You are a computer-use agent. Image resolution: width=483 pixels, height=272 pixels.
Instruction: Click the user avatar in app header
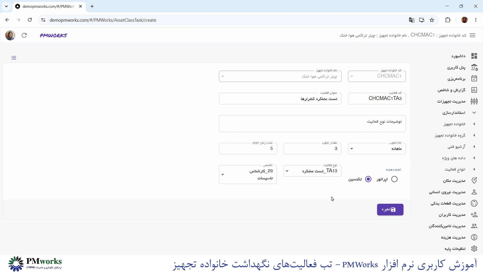10,35
